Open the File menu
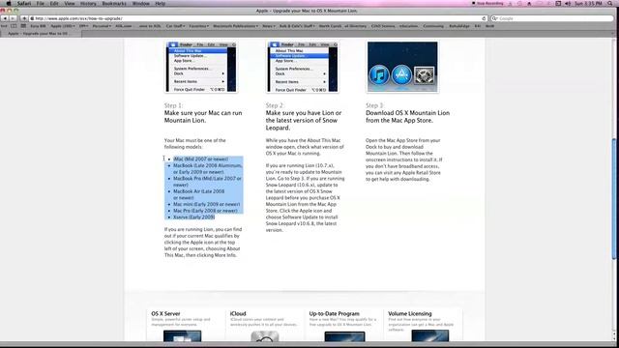The width and height of the screenshot is (619, 348). [41, 3]
